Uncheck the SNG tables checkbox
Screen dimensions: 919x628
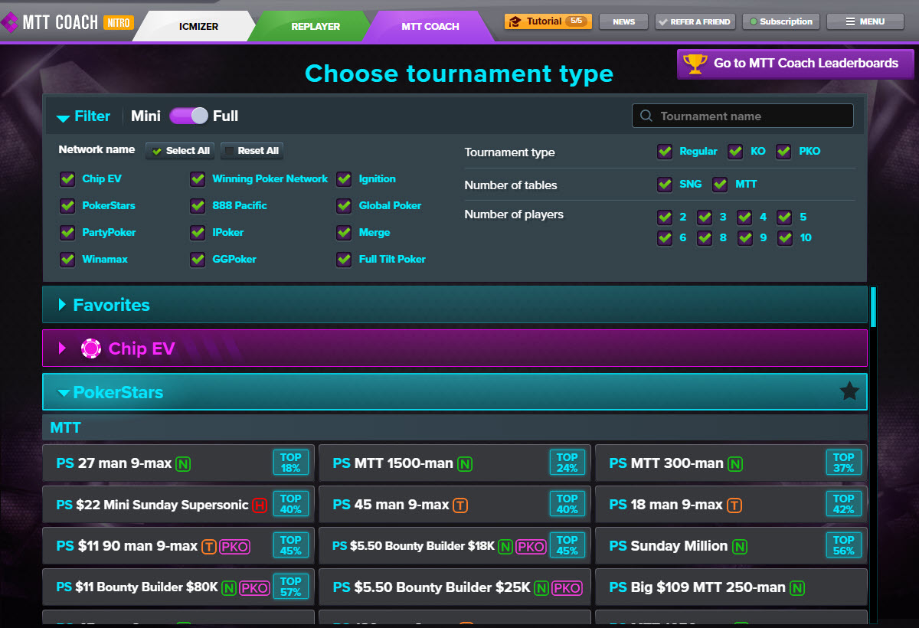tap(665, 185)
